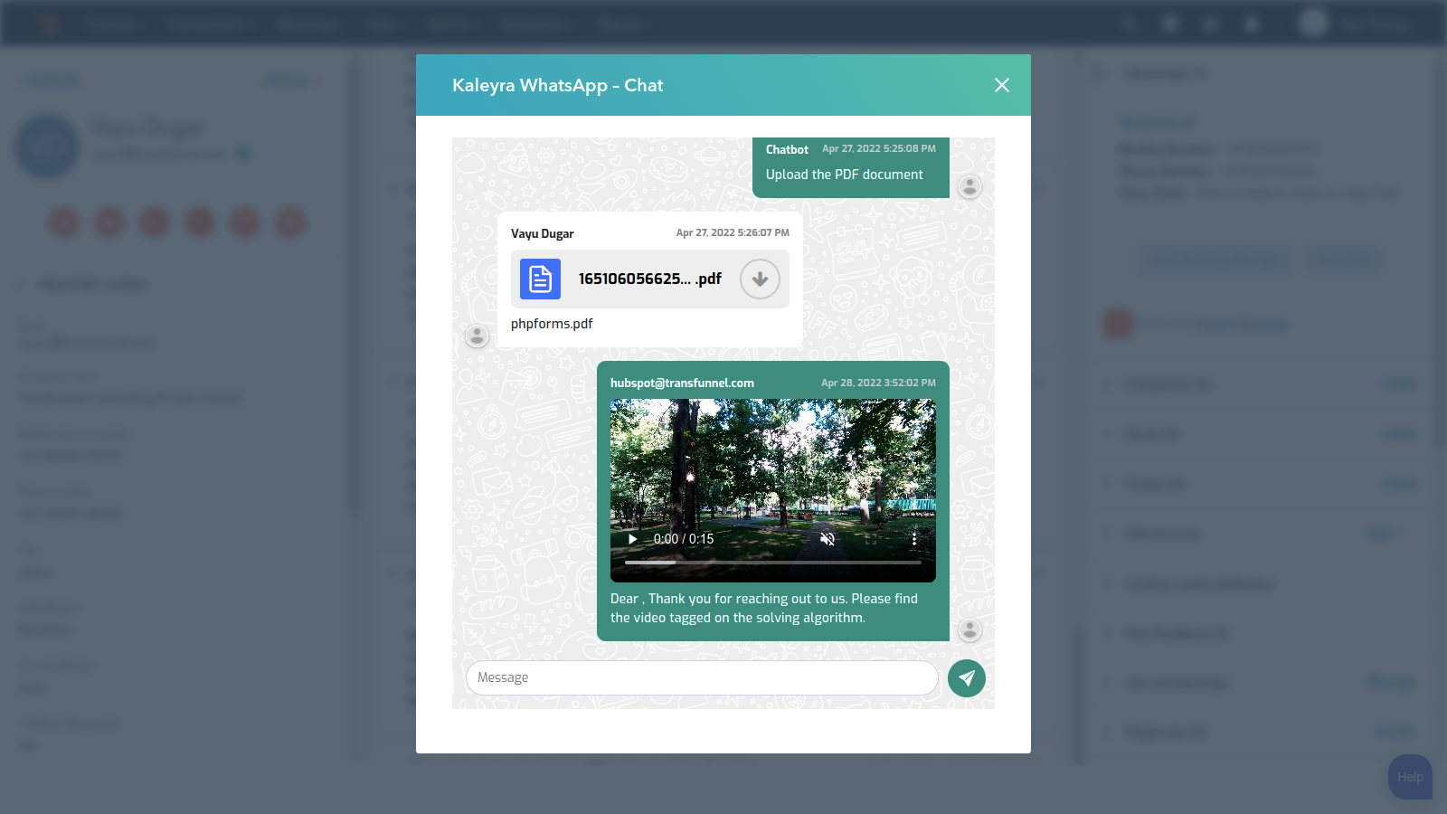Click the Kaleyra WhatsApp - Chat title
1447x814 pixels.
coord(558,85)
